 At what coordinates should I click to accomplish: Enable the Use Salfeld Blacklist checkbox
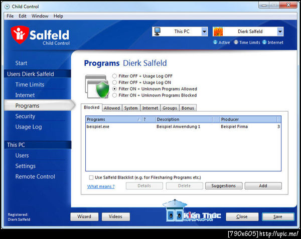coord(91,177)
